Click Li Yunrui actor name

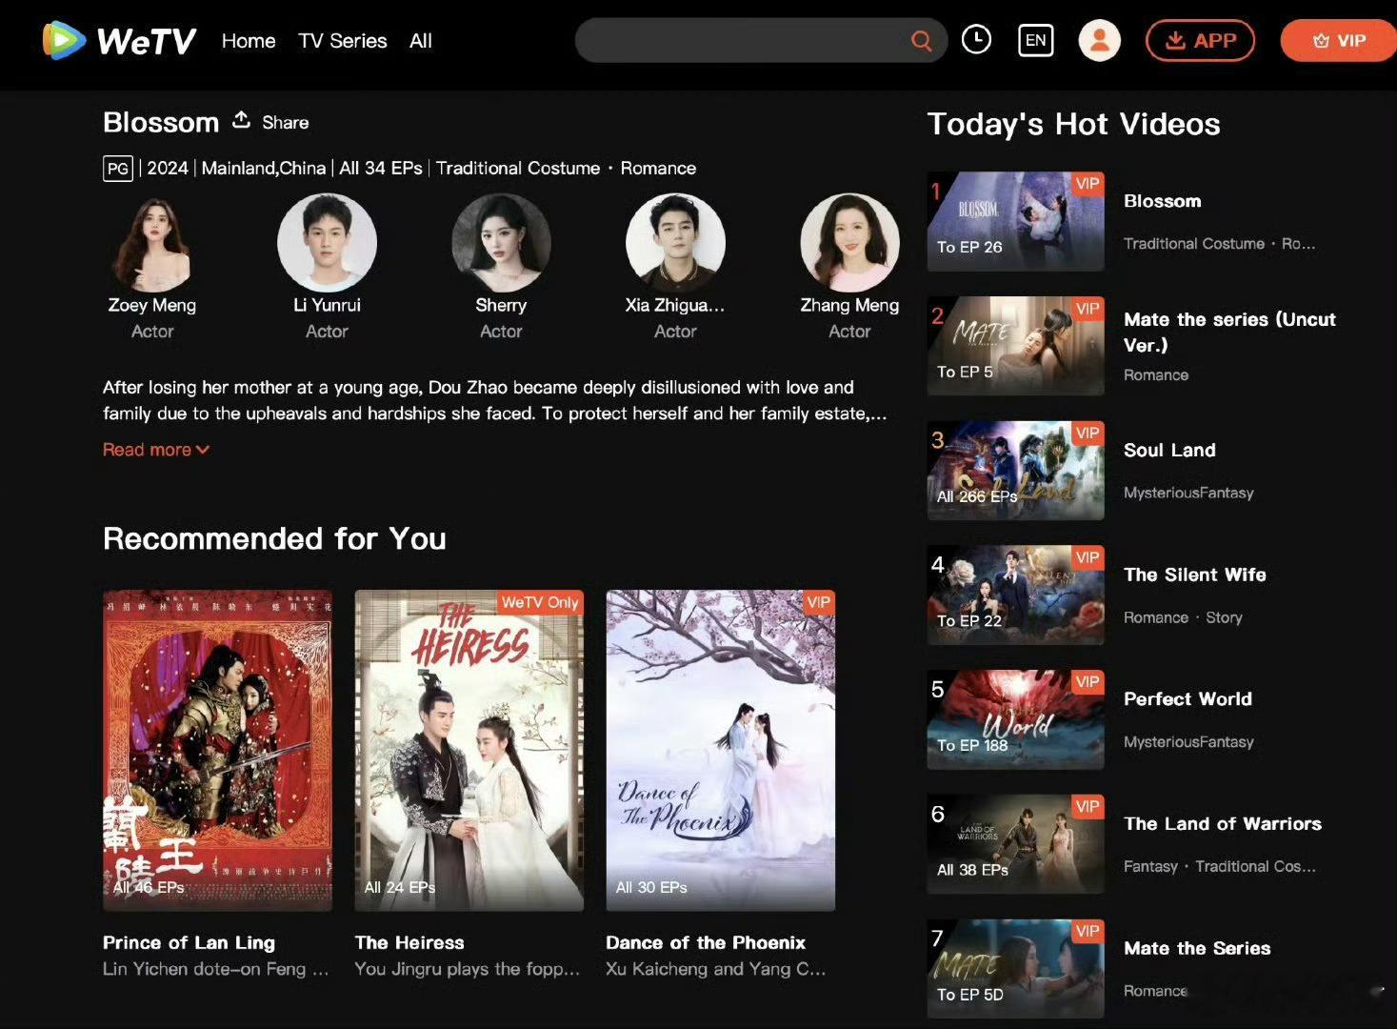[x=327, y=305]
